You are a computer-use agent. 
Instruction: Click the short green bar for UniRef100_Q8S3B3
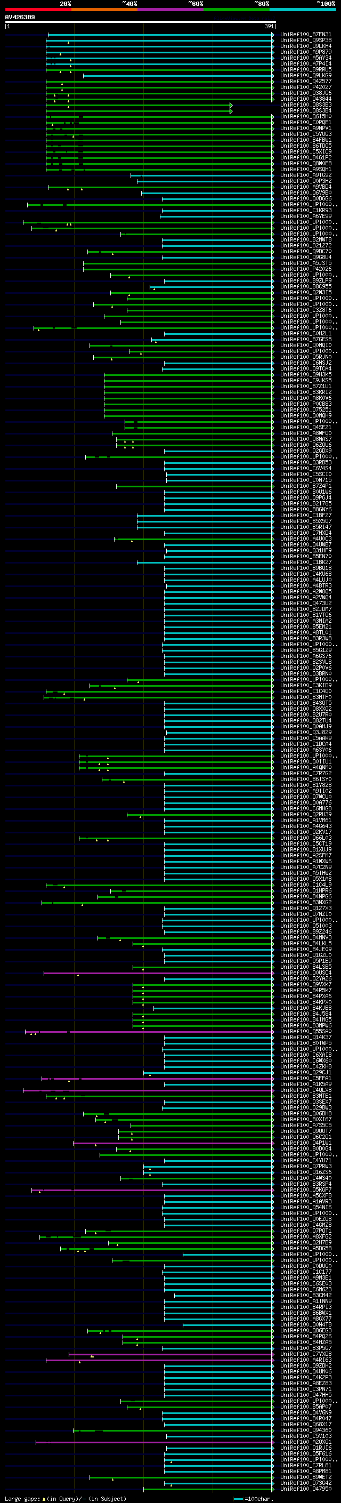pyautogui.click(x=139, y=105)
